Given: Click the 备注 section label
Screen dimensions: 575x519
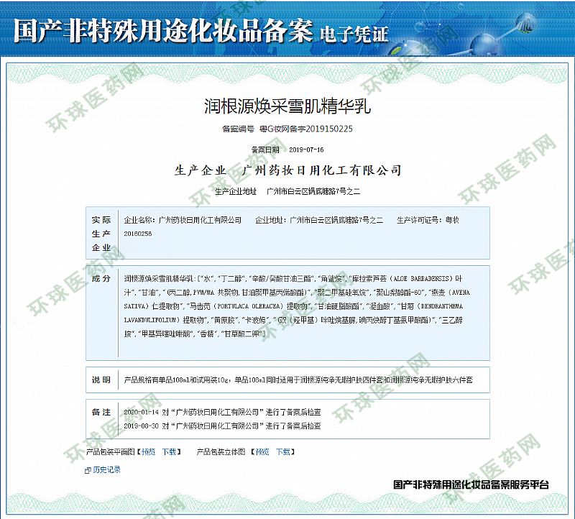Looking at the screenshot, I should coord(101,413).
